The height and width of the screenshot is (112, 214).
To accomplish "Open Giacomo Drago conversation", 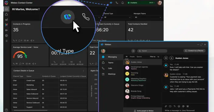I will tap(143, 85).
